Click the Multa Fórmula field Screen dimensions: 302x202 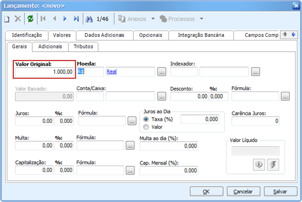[100, 146]
